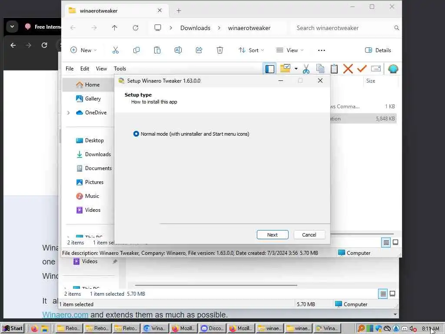The height and width of the screenshot is (334, 445).
Task: Open the Start menu button
Action: point(12,328)
